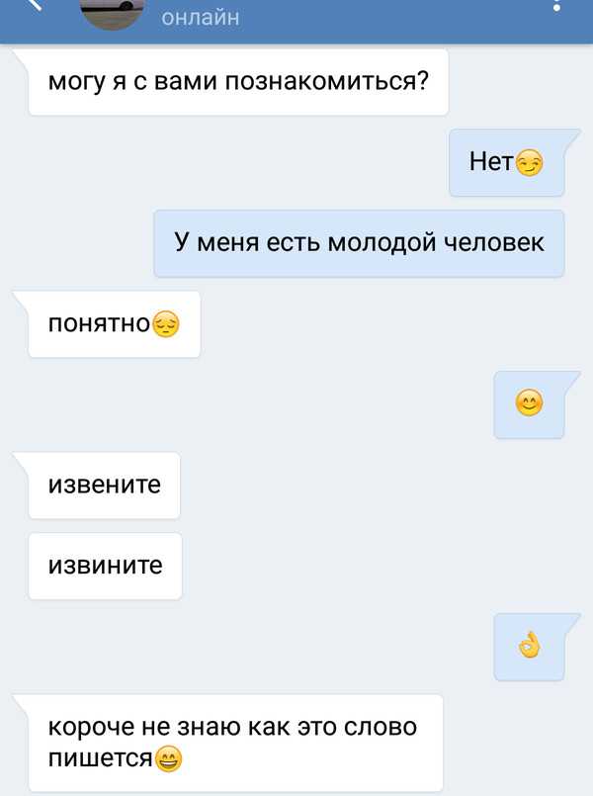Select message 'могу я с вами познакомиться?'
The width and height of the screenshot is (593, 796).
[x=238, y=82]
